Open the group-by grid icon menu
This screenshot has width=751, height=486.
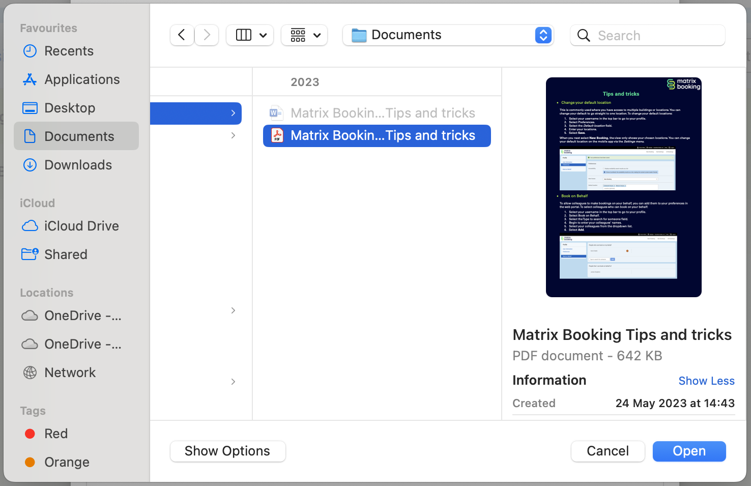click(x=304, y=35)
